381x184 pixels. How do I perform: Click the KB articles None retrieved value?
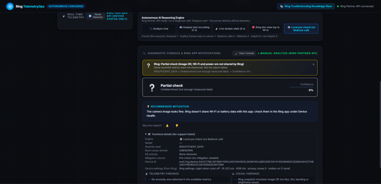[x=188, y=154]
